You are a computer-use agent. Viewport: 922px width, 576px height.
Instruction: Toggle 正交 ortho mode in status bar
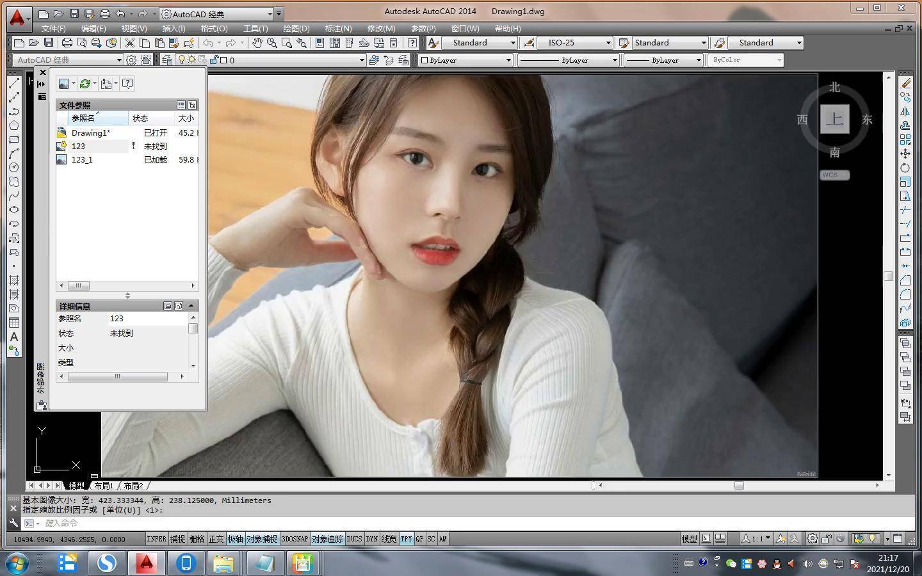click(x=216, y=539)
